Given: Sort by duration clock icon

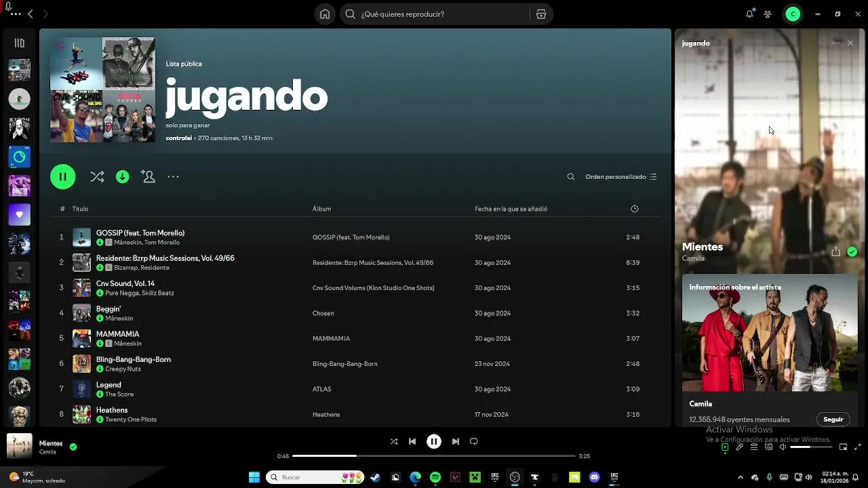Looking at the screenshot, I should tap(635, 209).
